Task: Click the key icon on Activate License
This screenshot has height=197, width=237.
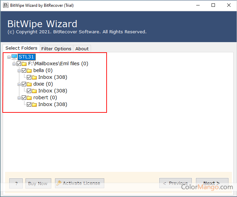Action: click(59, 183)
